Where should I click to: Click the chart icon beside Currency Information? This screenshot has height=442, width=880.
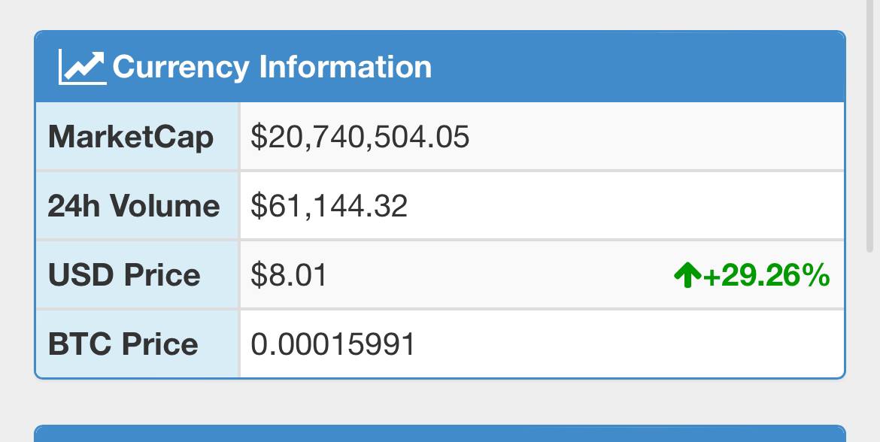[83, 68]
